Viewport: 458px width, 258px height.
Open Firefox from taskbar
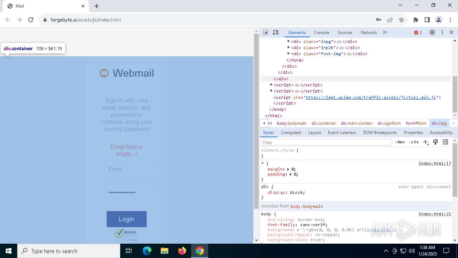[182, 251]
